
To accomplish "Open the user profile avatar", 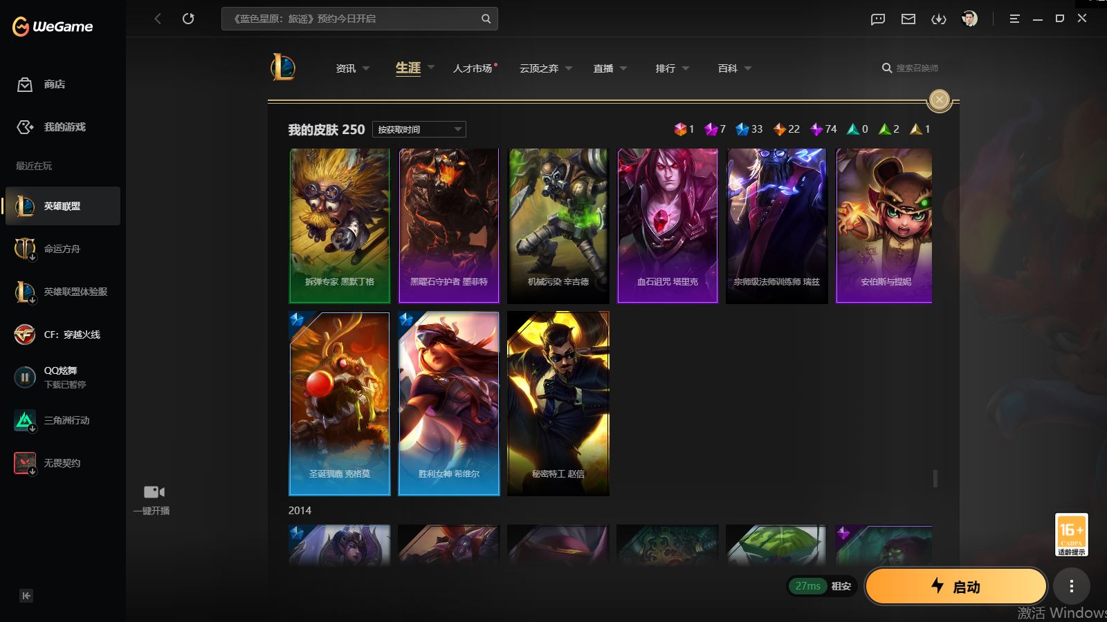I will tap(969, 19).
